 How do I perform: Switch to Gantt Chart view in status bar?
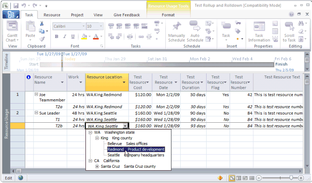[232, 178]
